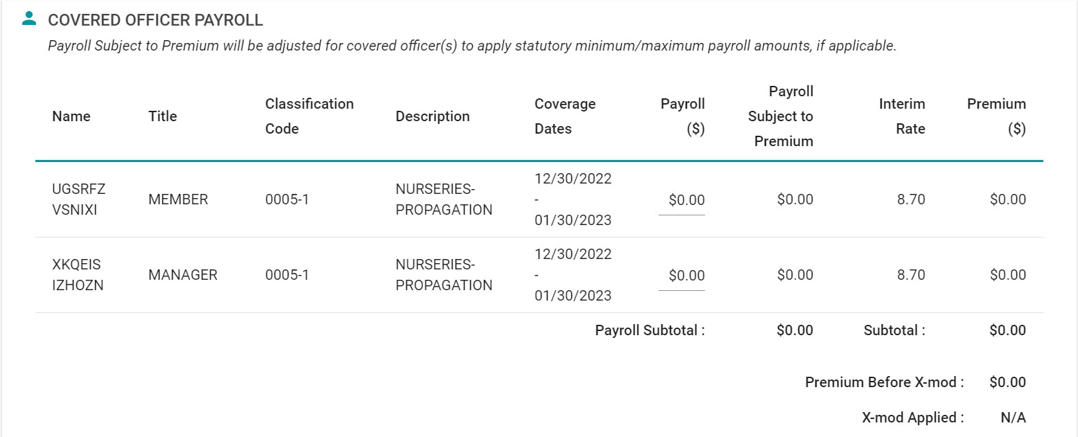The height and width of the screenshot is (437, 1078).
Task: Click the MEMBER title cell
Action: point(178,199)
